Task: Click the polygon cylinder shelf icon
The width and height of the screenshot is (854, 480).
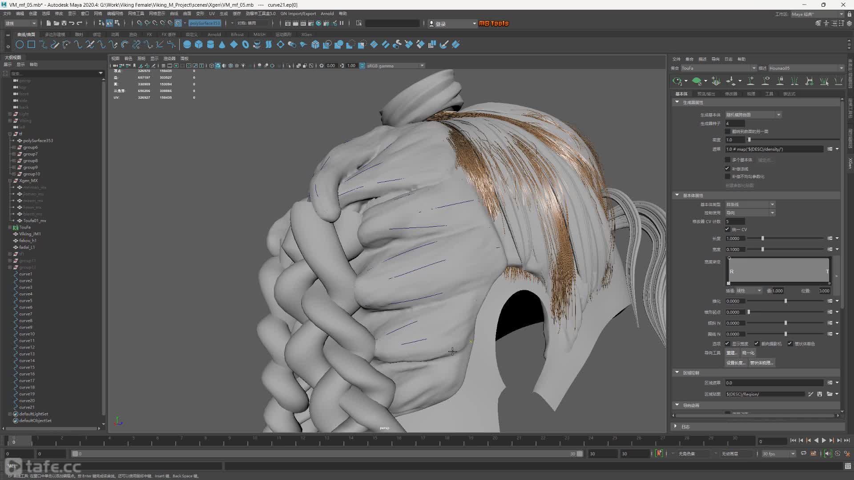Action: 210,44
